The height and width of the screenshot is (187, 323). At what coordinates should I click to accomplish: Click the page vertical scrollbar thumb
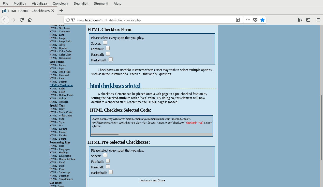[321, 127]
